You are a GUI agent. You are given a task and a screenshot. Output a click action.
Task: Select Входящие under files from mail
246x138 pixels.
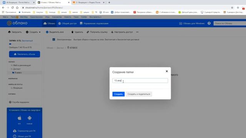(x=18, y=88)
